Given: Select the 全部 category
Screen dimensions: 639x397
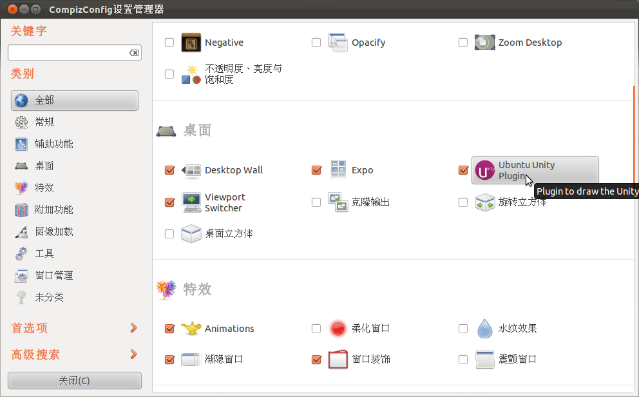Looking at the screenshot, I should click(x=75, y=101).
